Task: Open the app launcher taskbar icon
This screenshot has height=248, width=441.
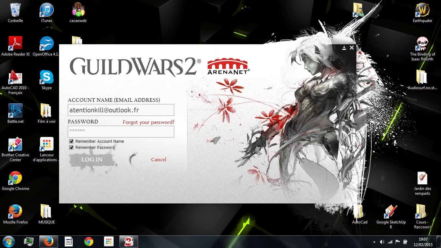Action: coord(109,242)
